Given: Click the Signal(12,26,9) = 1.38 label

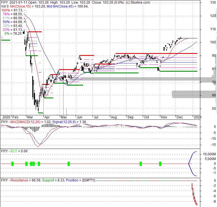Looking at the screenshot, I should point(69,122).
